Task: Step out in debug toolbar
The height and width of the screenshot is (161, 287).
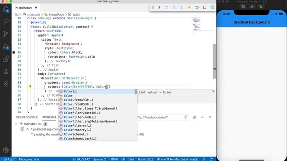Action: tap(182, 8)
